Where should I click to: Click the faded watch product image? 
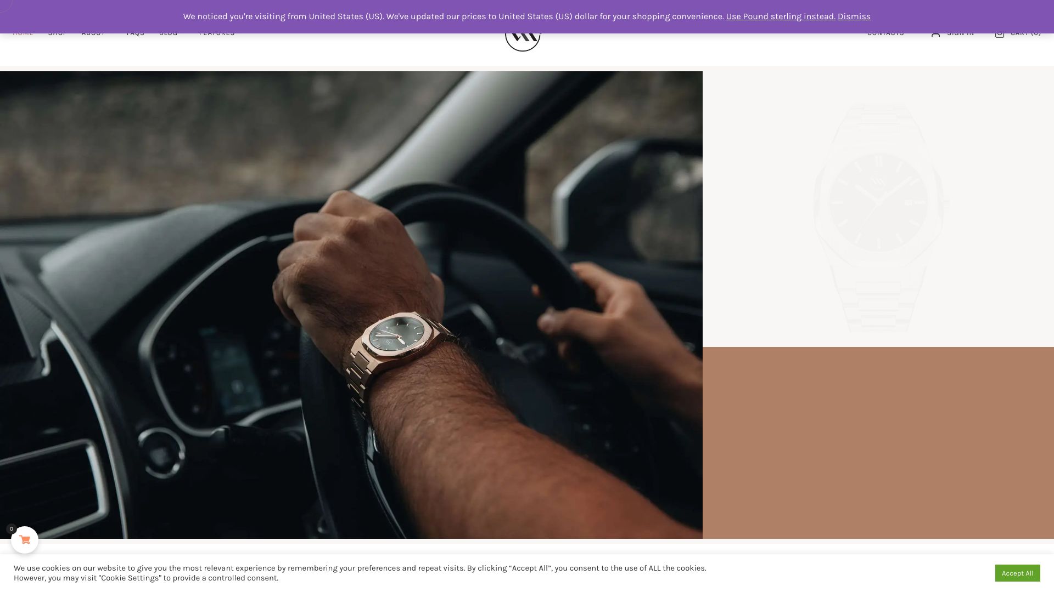click(878, 218)
